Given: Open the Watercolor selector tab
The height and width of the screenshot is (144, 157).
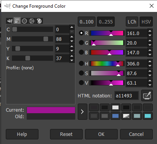Looking at the screenshot, I should pos(24,21).
